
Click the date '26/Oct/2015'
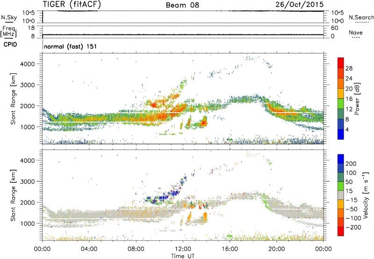[x=300, y=5]
